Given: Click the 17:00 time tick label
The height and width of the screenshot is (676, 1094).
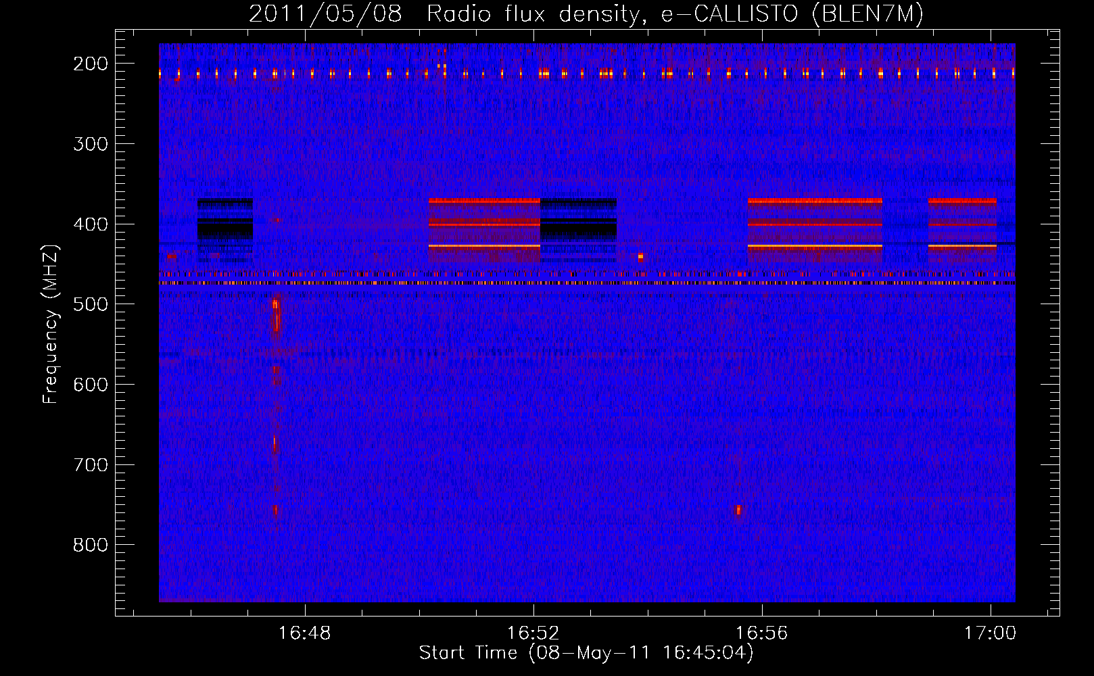Looking at the screenshot, I should (990, 633).
